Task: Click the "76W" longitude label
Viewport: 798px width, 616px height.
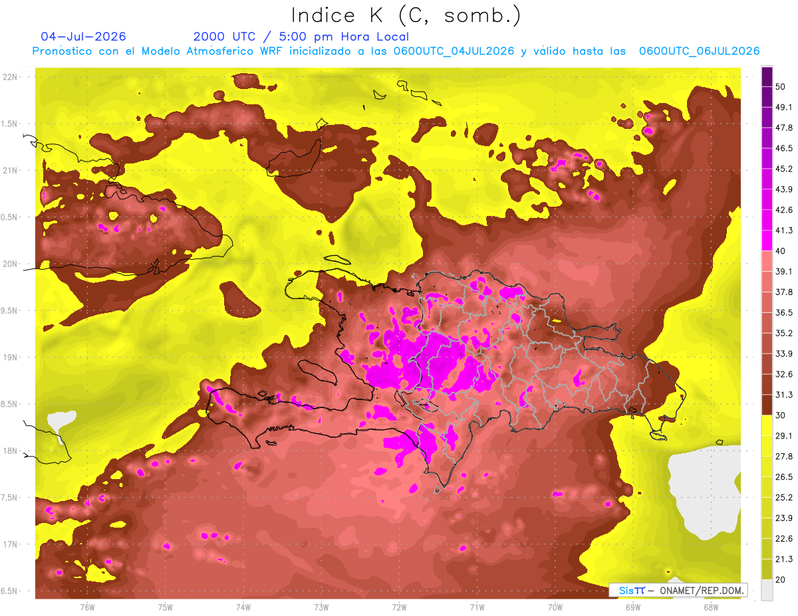Action: coord(87,607)
